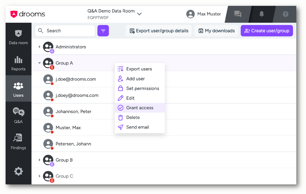This screenshot has height=194, width=306.
Task: Open the Data room sidebar section
Action: coord(18,37)
